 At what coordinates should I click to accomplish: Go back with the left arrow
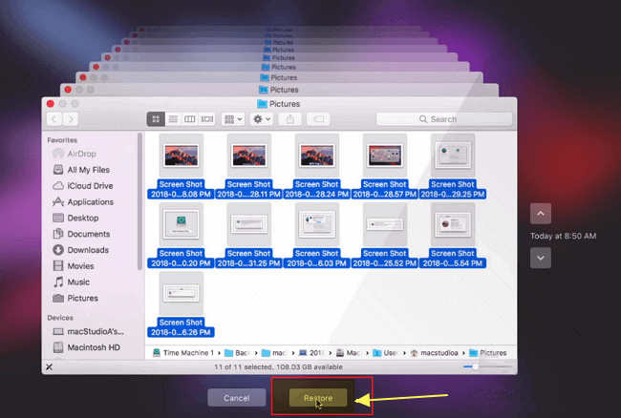tap(54, 119)
